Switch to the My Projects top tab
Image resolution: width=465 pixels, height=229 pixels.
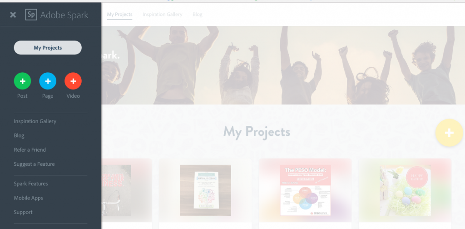pyautogui.click(x=119, y=15)
